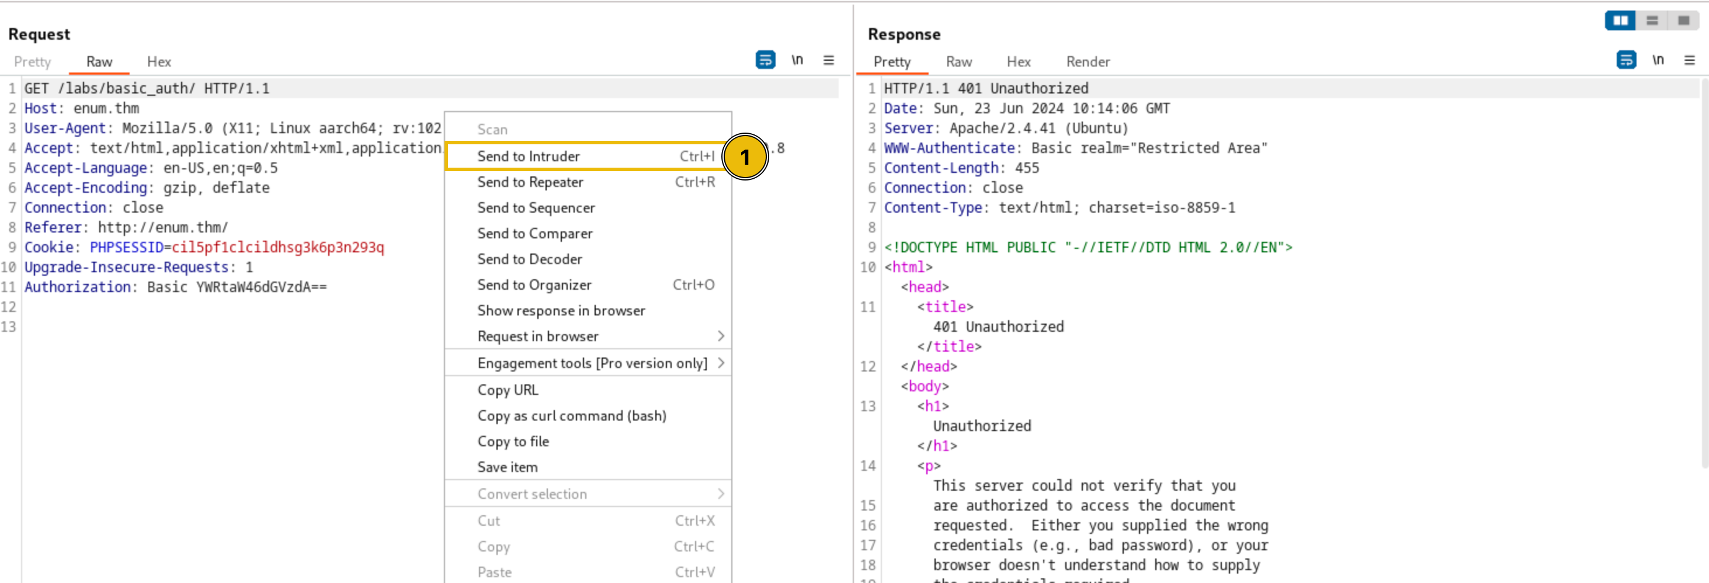
Task: Click HTTP/1.1 401 Unauthorized status line
Action: [x=986, y=88]
